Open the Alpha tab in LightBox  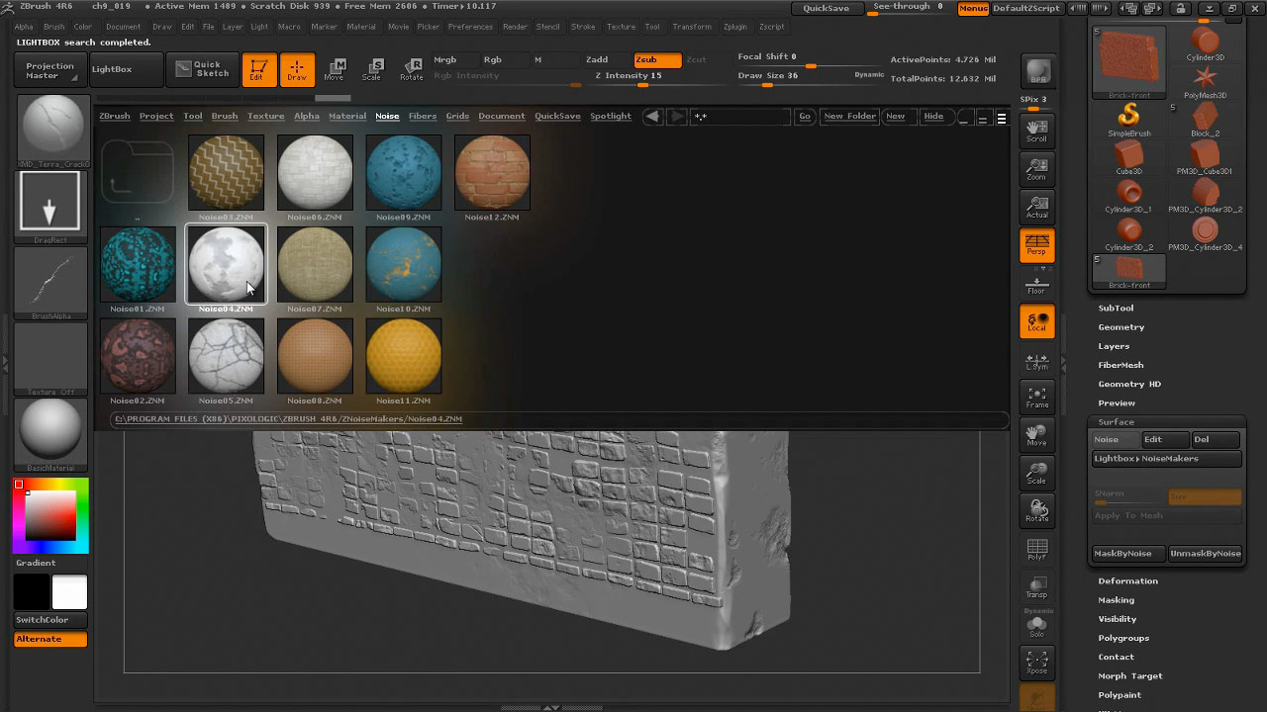307,116
